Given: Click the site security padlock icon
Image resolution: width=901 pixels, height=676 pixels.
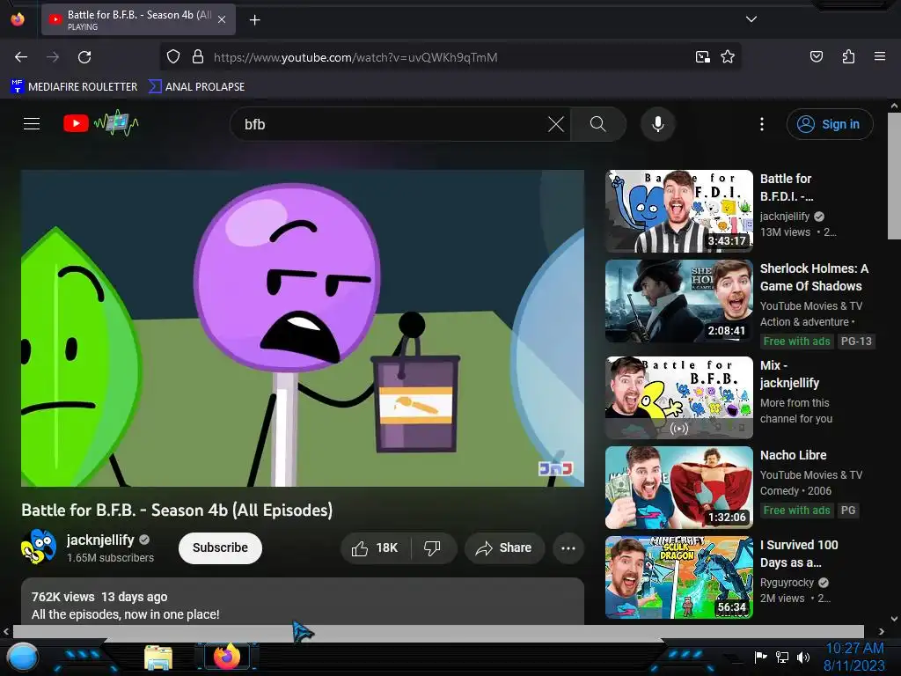Looking at the screenshot, I should (x=198, y=56).
